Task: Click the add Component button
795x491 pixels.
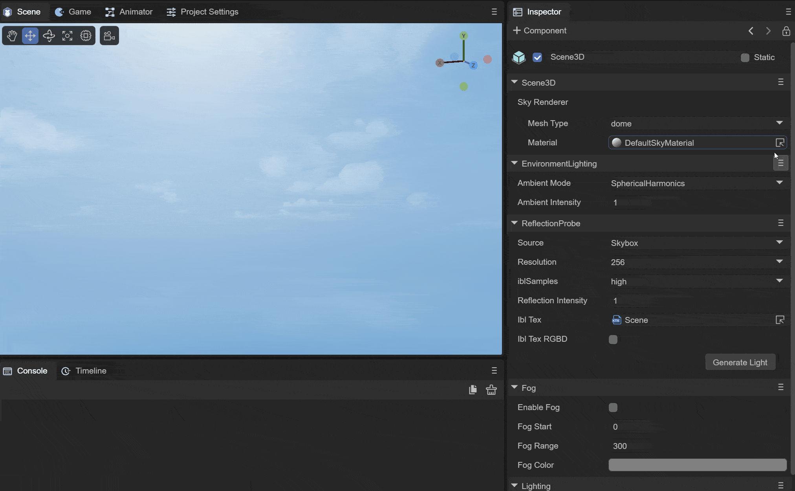Action: point(539,31)
